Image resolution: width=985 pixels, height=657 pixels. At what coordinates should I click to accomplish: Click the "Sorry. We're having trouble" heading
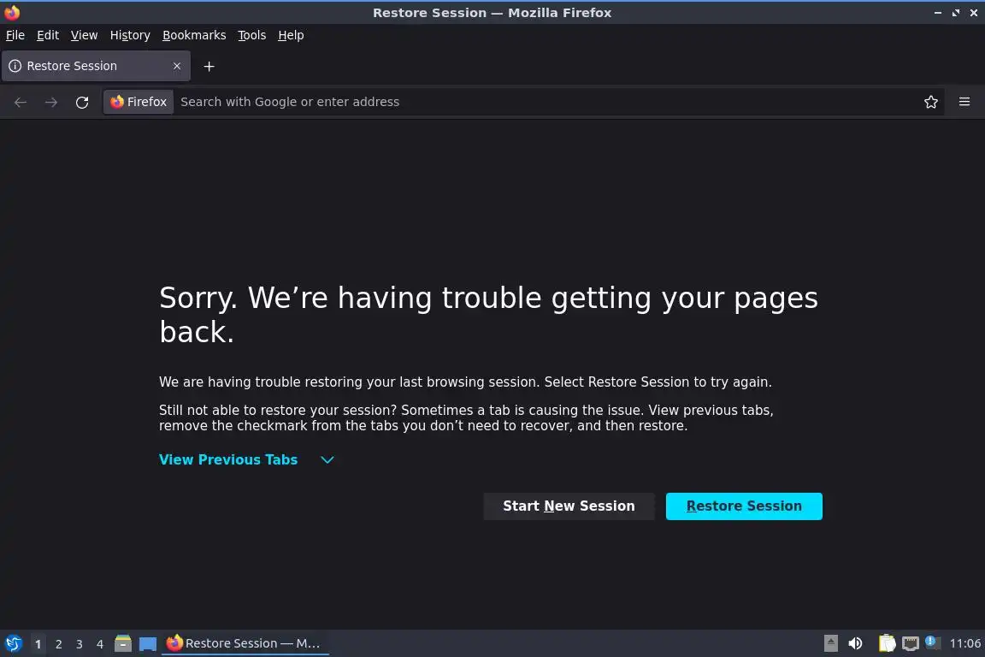point(489,314)
